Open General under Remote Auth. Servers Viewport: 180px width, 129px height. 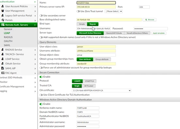8,29
